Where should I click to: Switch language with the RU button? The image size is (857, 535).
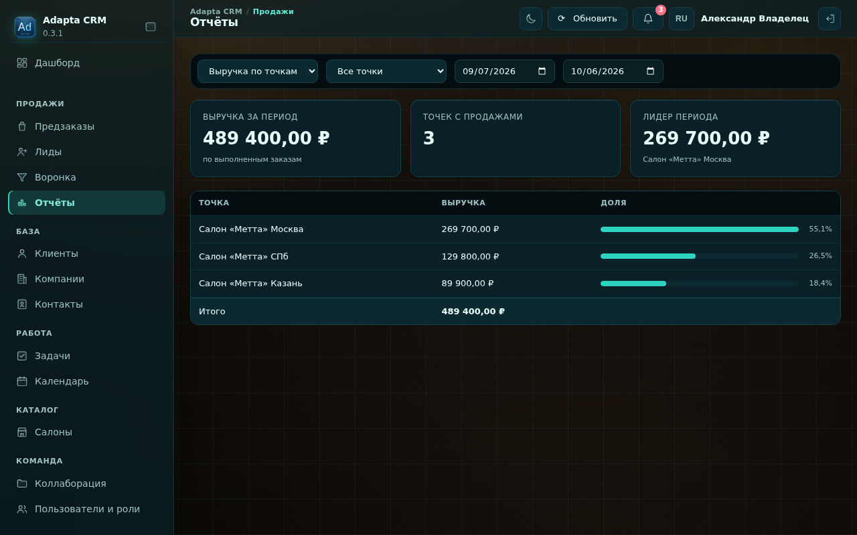coord(682,19)
